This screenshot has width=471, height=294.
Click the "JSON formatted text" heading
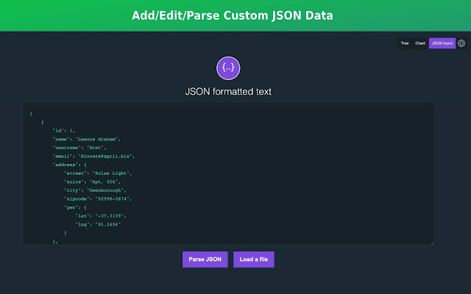(x=228, y=92)
